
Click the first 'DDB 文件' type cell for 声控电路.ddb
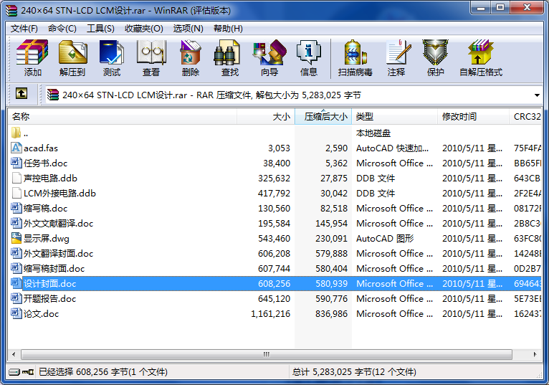376,179
